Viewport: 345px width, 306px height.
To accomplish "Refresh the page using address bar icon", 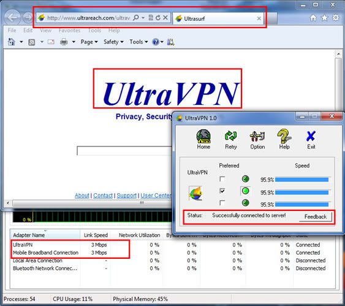I will coord(158,18).
